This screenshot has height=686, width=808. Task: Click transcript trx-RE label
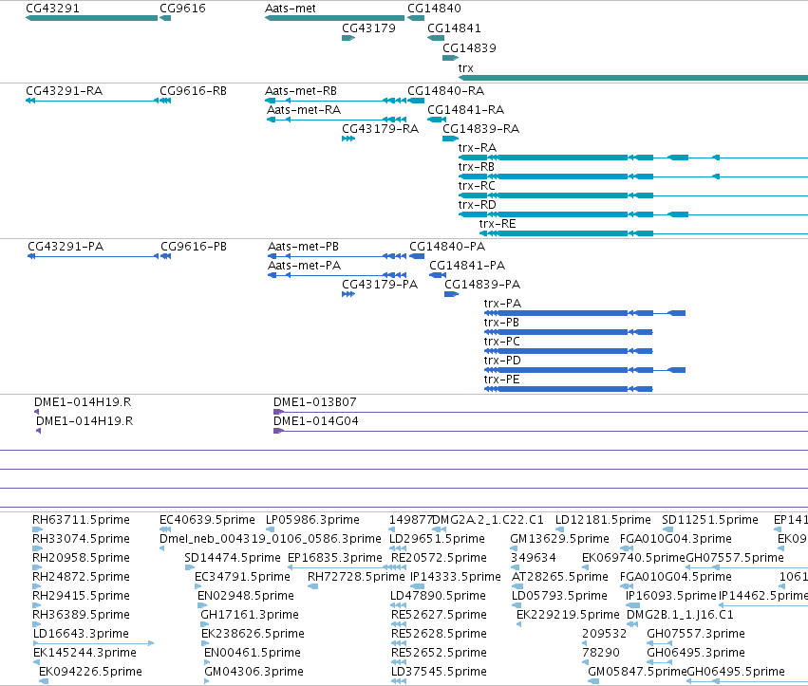coord(498,224)
